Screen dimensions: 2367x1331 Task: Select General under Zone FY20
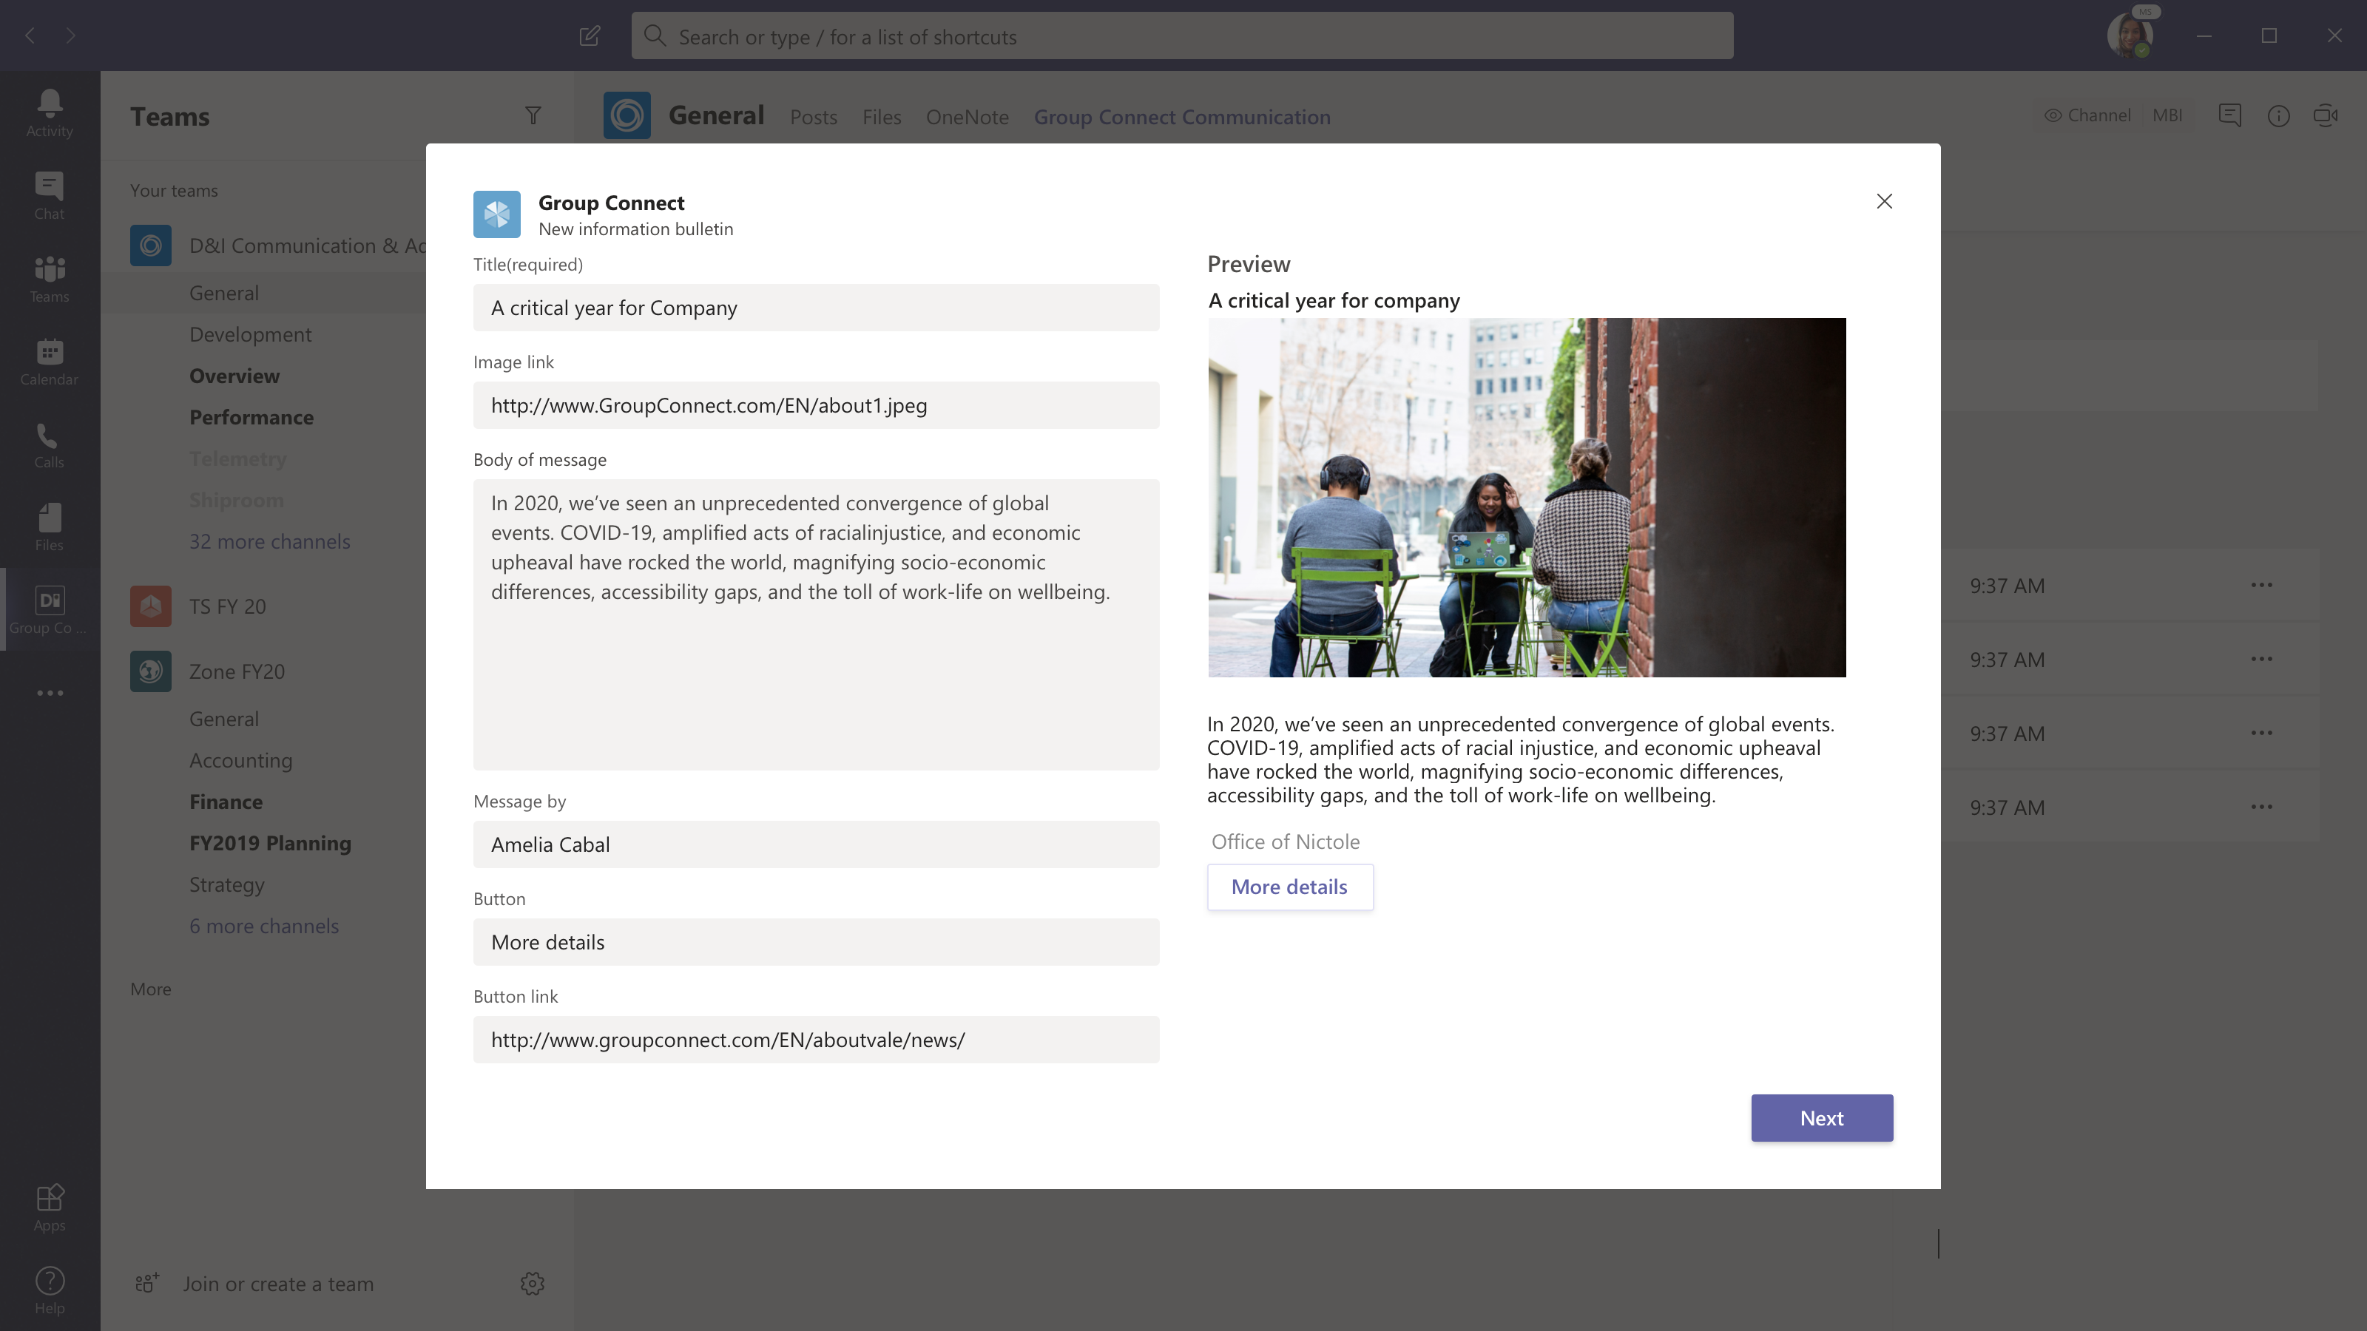[224, 719]
